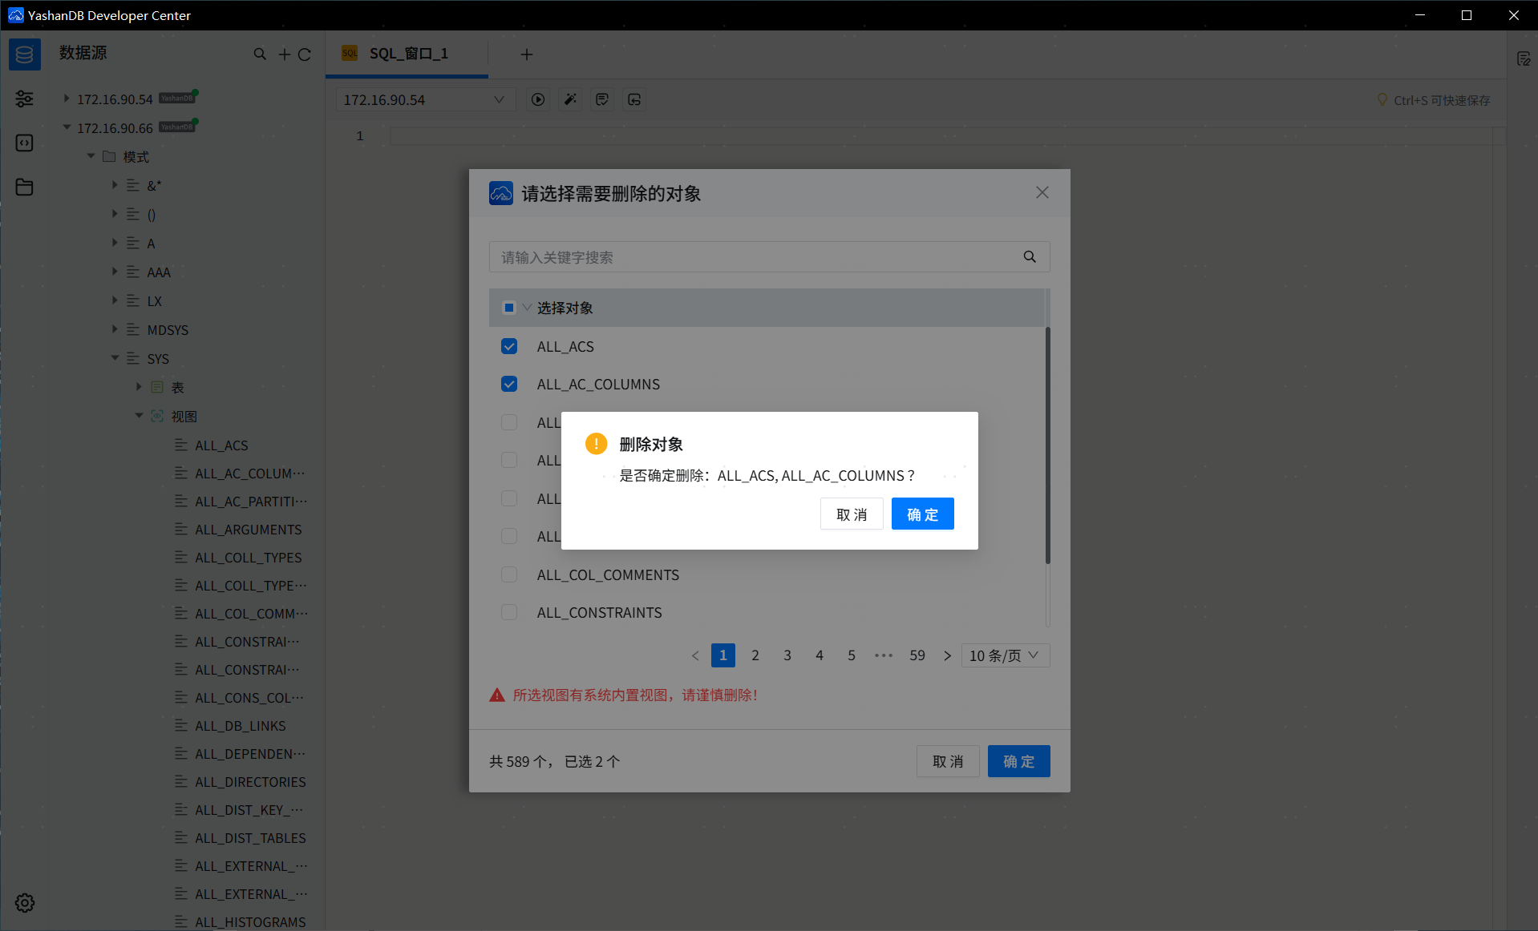The width and height of the screenshot is (1538, 931).
Task: Click the data source database icon
Action: pyautogui.click(x=25, y=54)
